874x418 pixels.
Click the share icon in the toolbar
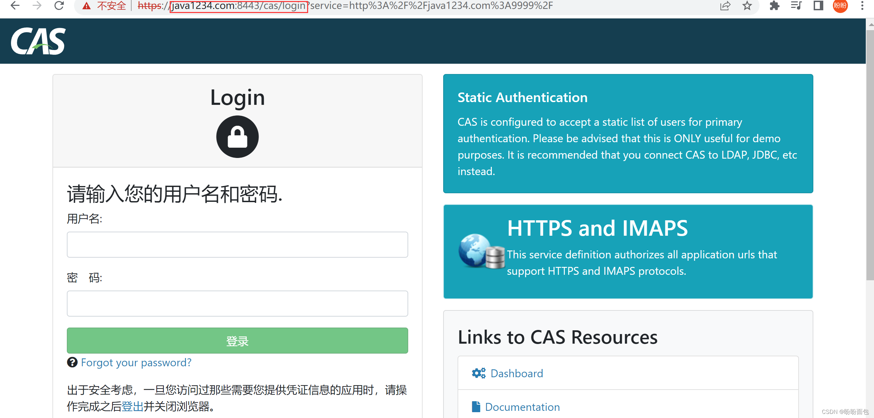(725, 5)
